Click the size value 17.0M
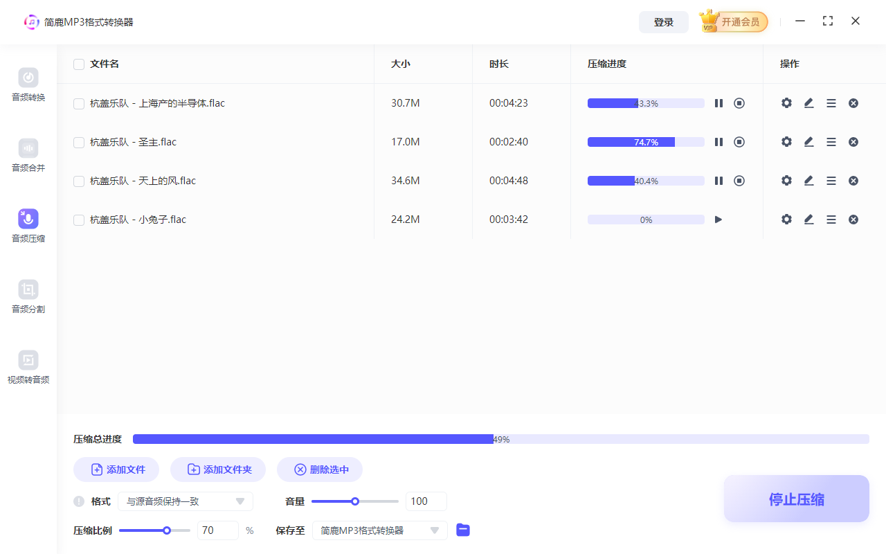 pyautogui.click(x=406, y=142)
